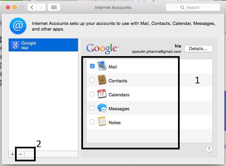Click the Calendars app icon

pos(102,94)
